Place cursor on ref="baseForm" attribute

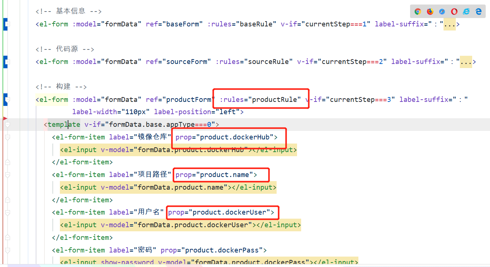[174, 25]
